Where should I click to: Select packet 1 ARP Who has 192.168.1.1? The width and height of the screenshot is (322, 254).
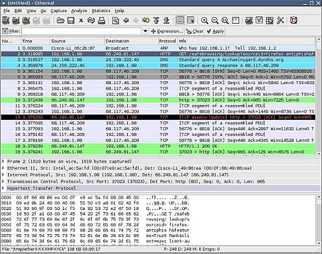(x=158, y=48)
